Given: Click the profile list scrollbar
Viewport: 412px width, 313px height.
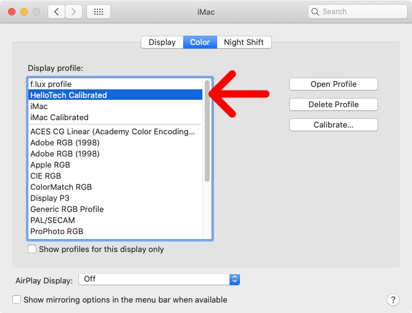Looking at the screenshot, I should tap(207, 131).
